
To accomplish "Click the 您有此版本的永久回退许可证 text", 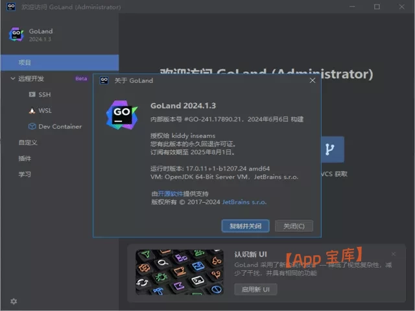I will 193,144.
